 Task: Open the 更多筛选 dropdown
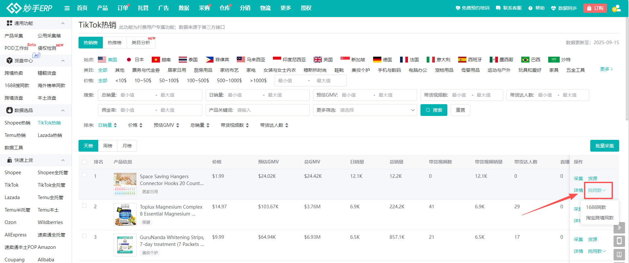point(365,110)
